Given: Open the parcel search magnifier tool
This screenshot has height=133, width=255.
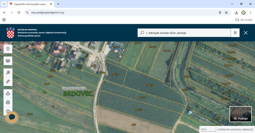Looking at the screenshot, I should pos(8,73).
